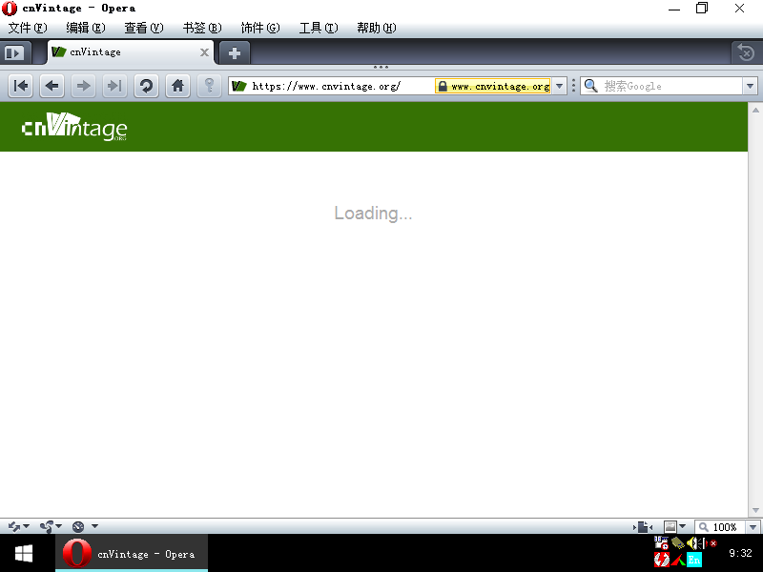Screen dimensions: 763x572
Task: Expand the address bar history dropdown
Action: 560,86
